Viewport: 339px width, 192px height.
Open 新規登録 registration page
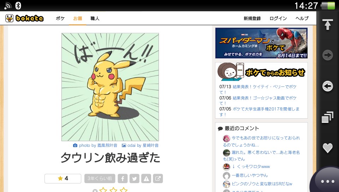252,18
